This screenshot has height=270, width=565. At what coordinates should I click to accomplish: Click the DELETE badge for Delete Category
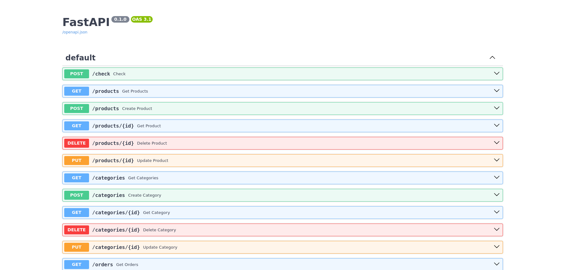[x=77, y=230]
